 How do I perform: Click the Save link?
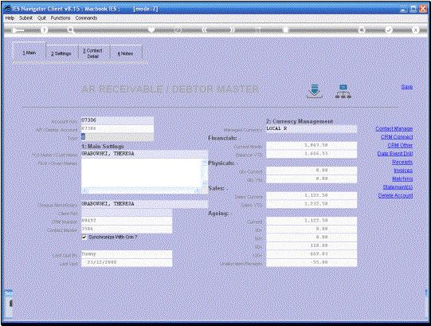click(407, 87)
